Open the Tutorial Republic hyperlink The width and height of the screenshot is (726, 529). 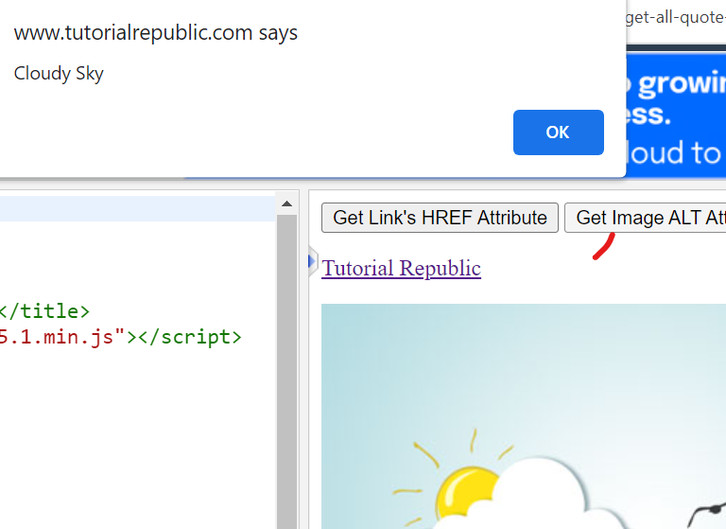(401, 269)
